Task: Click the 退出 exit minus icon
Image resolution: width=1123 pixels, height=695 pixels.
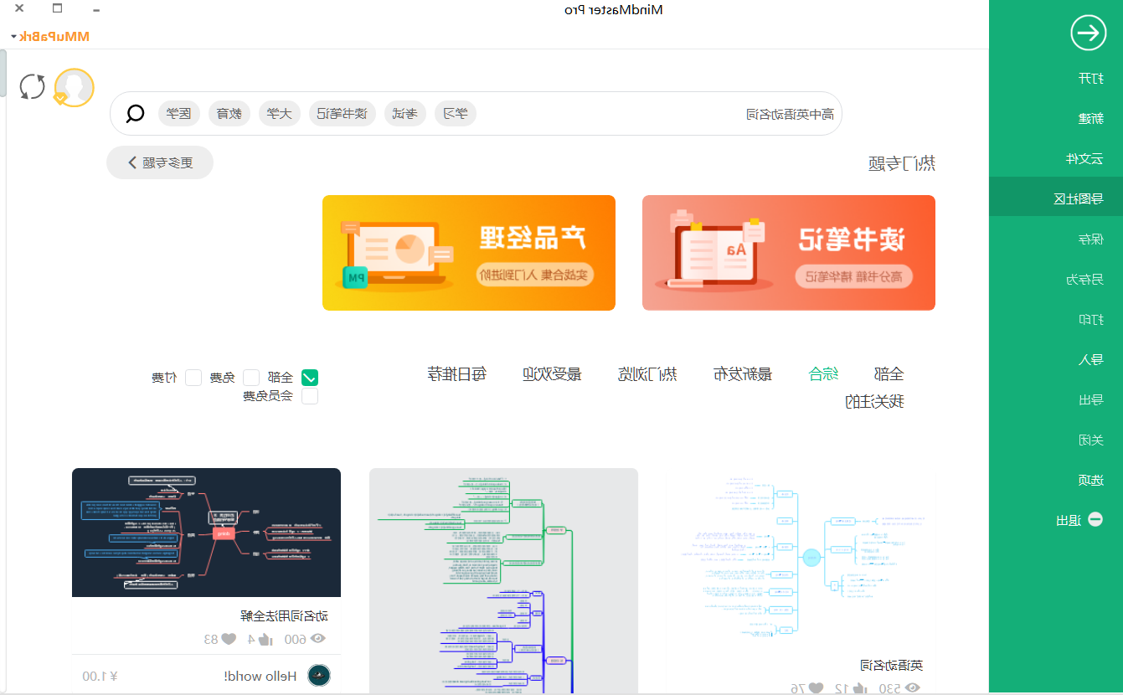Action: pos(1094,519)
